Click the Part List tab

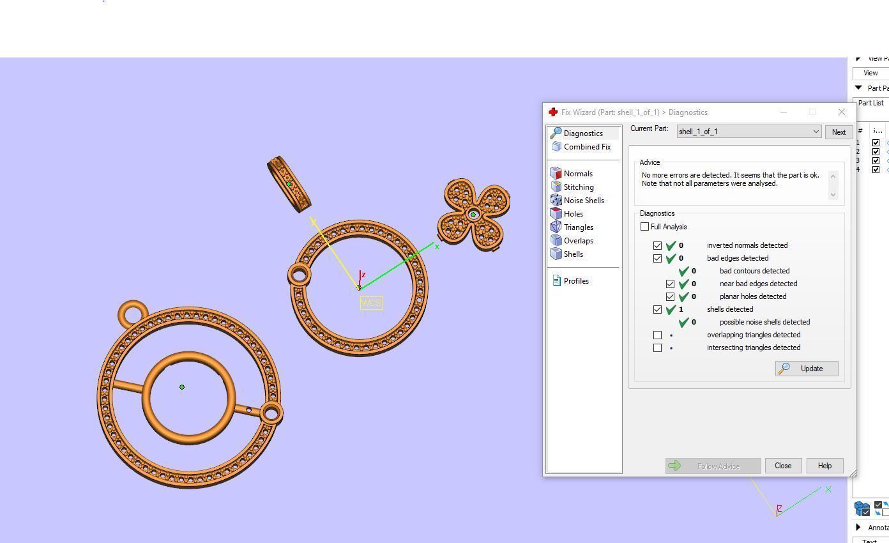(x=871, y=103)
